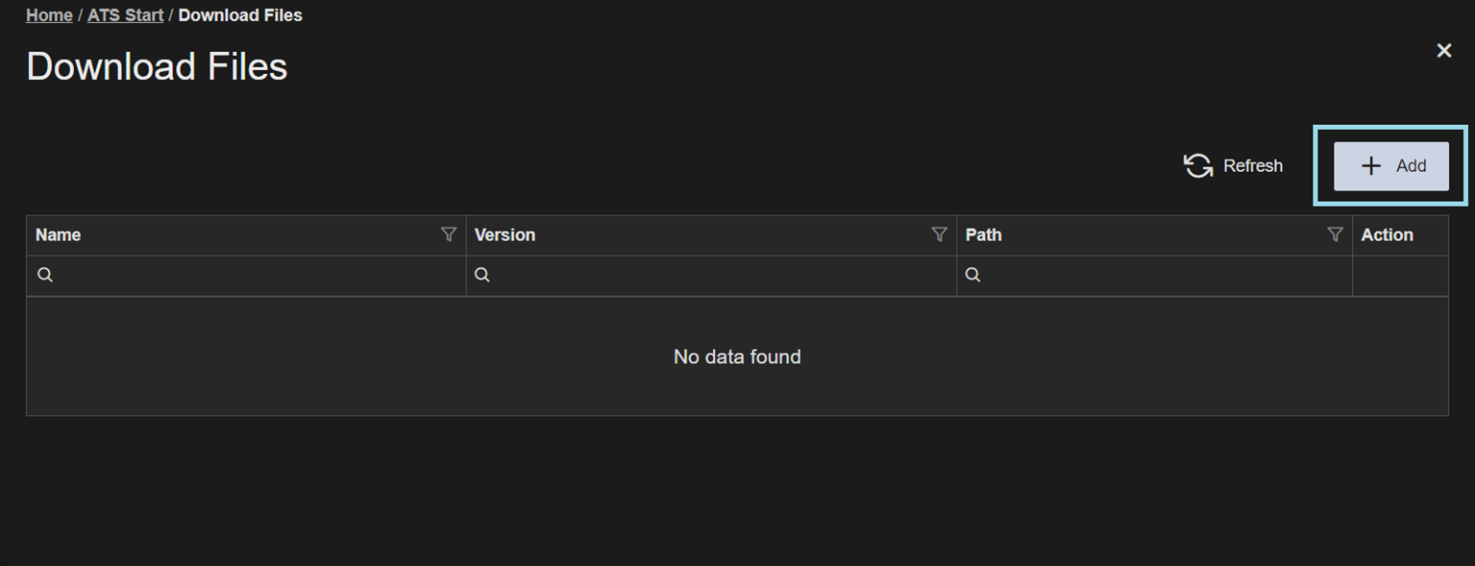The width and height of the screenshot is (1475, 566).
Task: Open ATS Start breadcrumb link
Action: (x=125, y=15)
